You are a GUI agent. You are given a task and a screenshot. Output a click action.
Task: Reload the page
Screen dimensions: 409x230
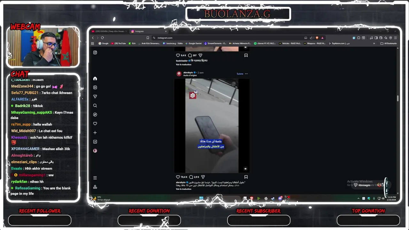[102, 38]
